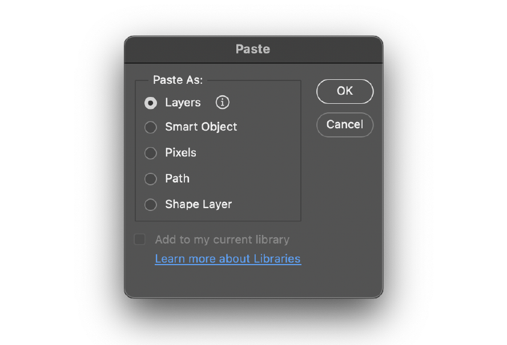The height and width of the screenshot is (345, 507).
Task: Click the Pixels option label text
Action: pyautogui.click(x=181, y=152)
